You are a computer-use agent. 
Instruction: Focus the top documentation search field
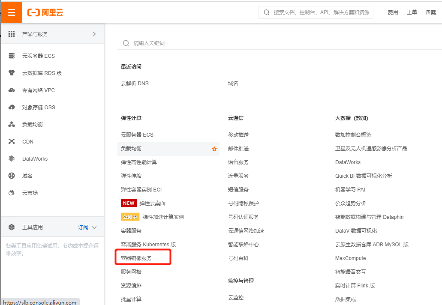(316, 12)
